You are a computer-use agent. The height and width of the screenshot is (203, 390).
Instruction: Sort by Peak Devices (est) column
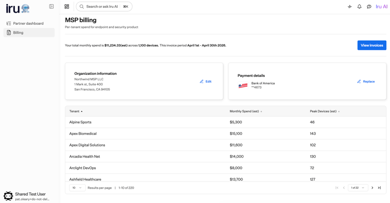pos(325,111)
